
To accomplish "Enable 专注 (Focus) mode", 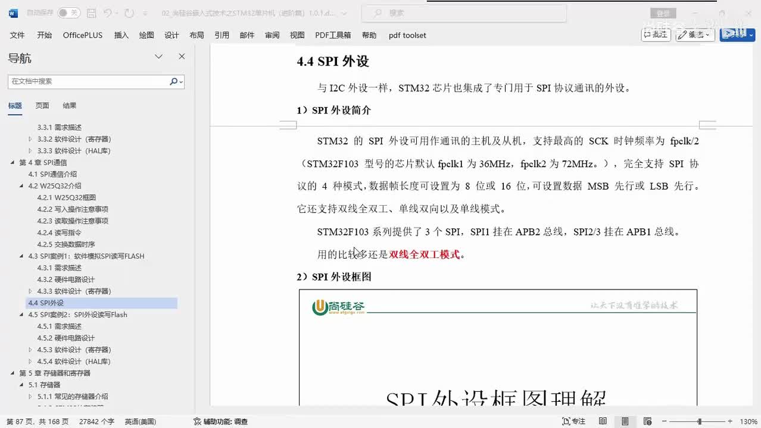I will coord(574,421).
